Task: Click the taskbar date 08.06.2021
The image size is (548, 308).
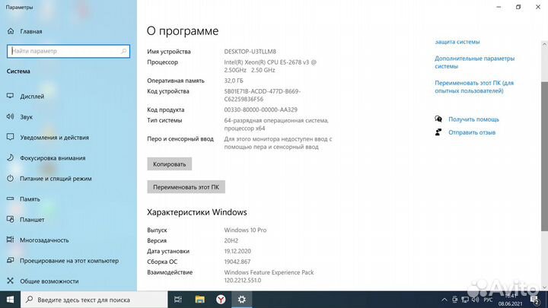Action: tap(510, 304)
